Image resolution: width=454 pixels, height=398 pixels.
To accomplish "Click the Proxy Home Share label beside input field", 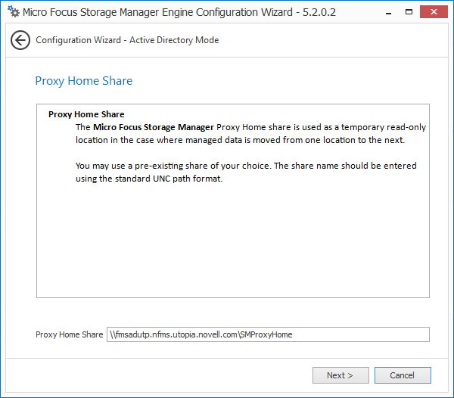I will point(69,334).
